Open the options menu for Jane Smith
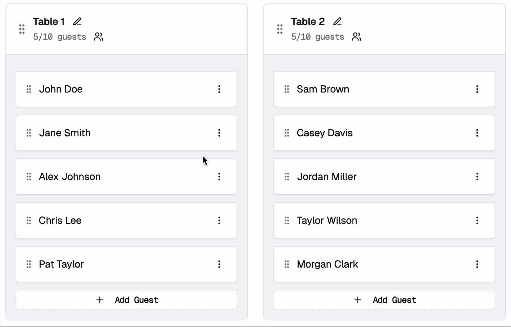The height and width of the screenshot is (327, 511). click(x=219, y=133)
